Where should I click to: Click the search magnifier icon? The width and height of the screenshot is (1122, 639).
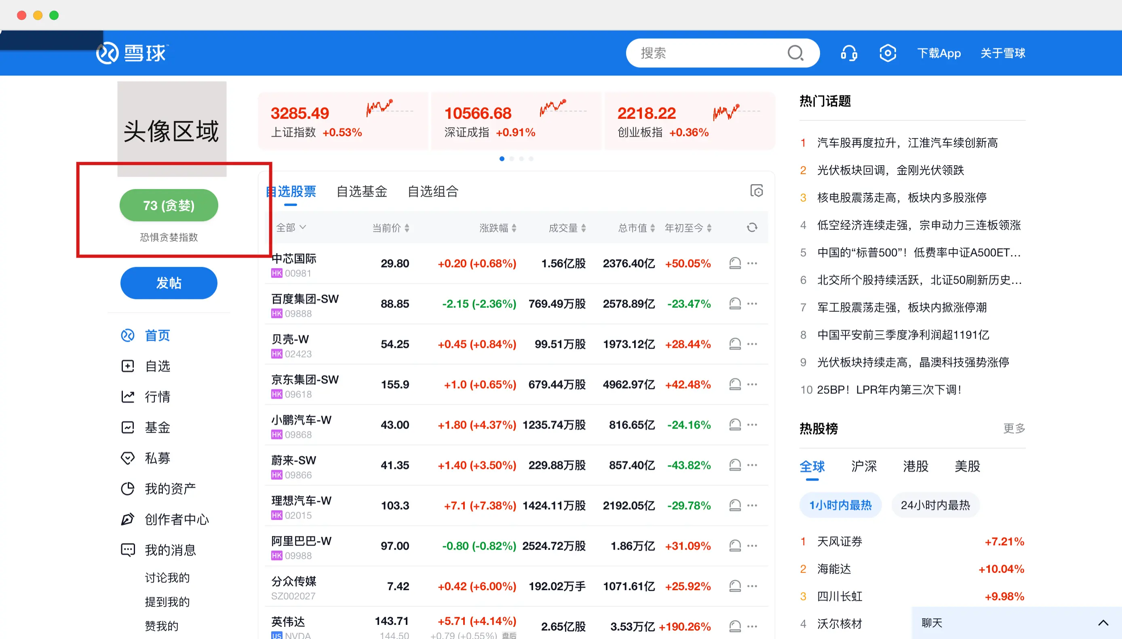(x=795, y=53)
